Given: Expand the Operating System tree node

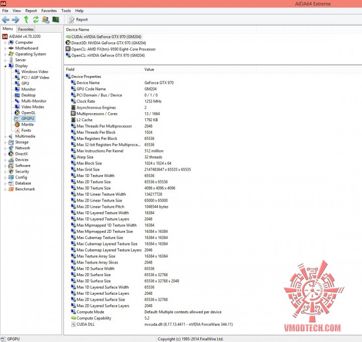Looking at the screenshot, I should [5, 54].
